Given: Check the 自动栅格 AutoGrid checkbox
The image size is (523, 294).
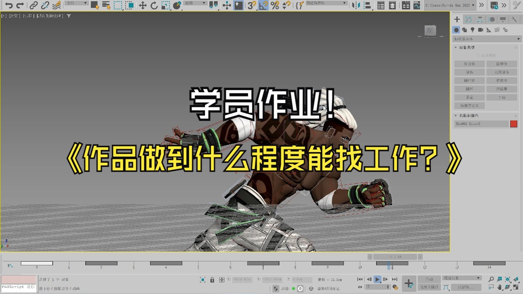Looking at the screenshot, I should pos(478,56).
